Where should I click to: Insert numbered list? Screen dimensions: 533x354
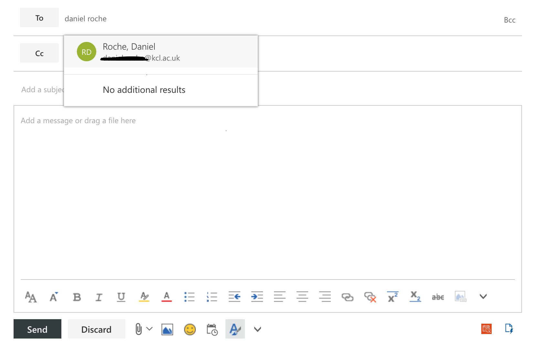[212, 297]
